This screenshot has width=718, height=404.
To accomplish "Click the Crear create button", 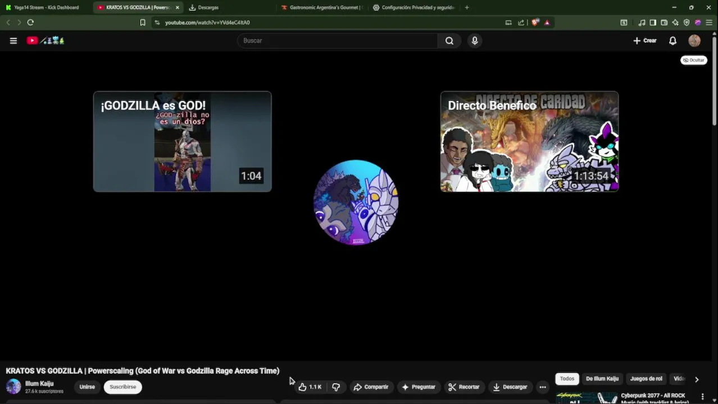I will (x=645, y=40).
